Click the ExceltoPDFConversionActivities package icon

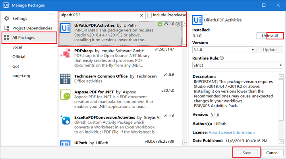[65, 120]
